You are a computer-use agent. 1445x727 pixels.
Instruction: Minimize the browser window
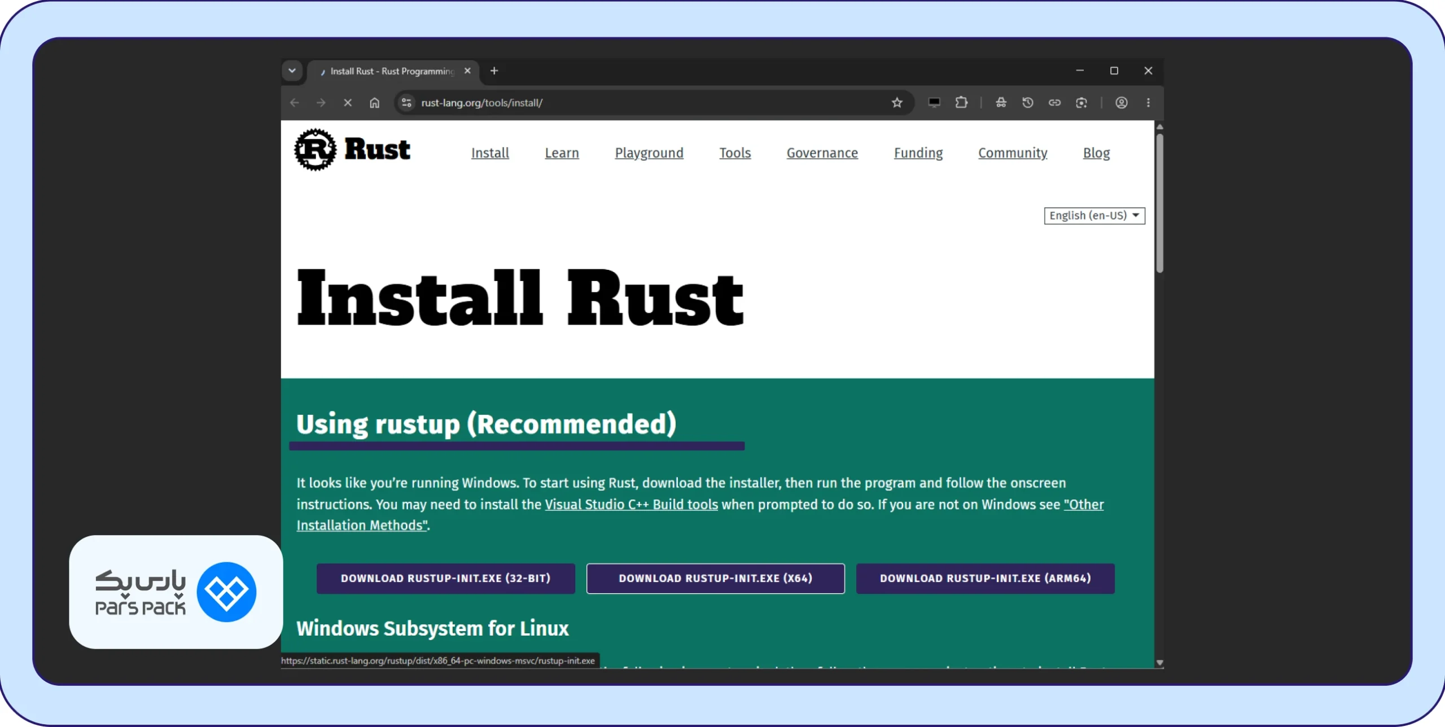[1080, 71]
